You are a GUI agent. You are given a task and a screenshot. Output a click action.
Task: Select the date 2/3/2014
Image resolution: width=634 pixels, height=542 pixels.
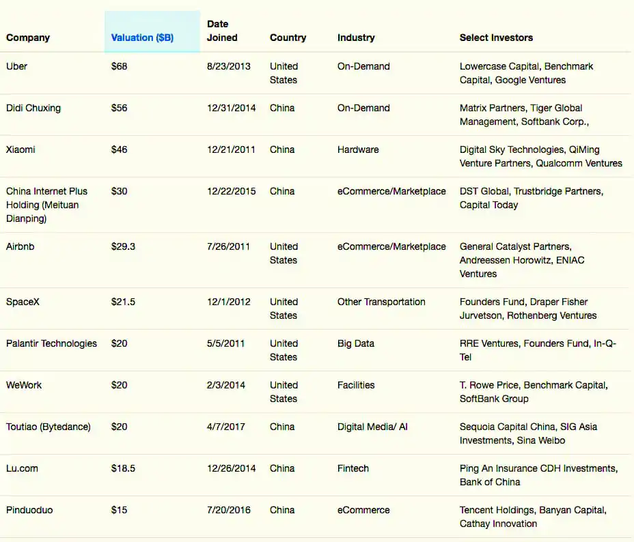tap(226, 385)
